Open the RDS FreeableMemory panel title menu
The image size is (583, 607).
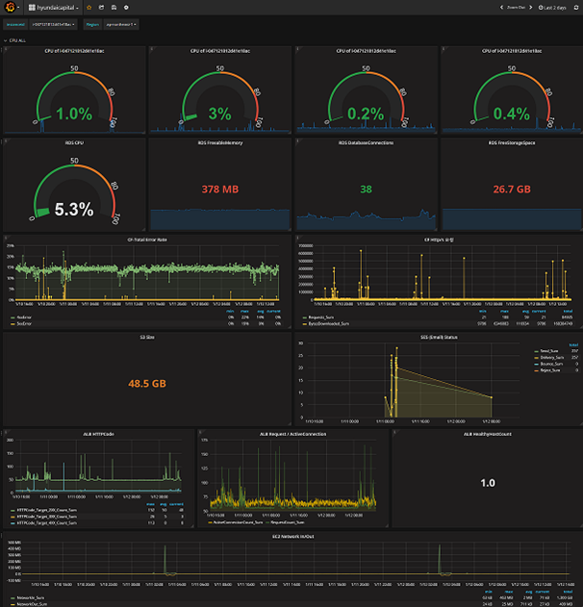point(220,142)
